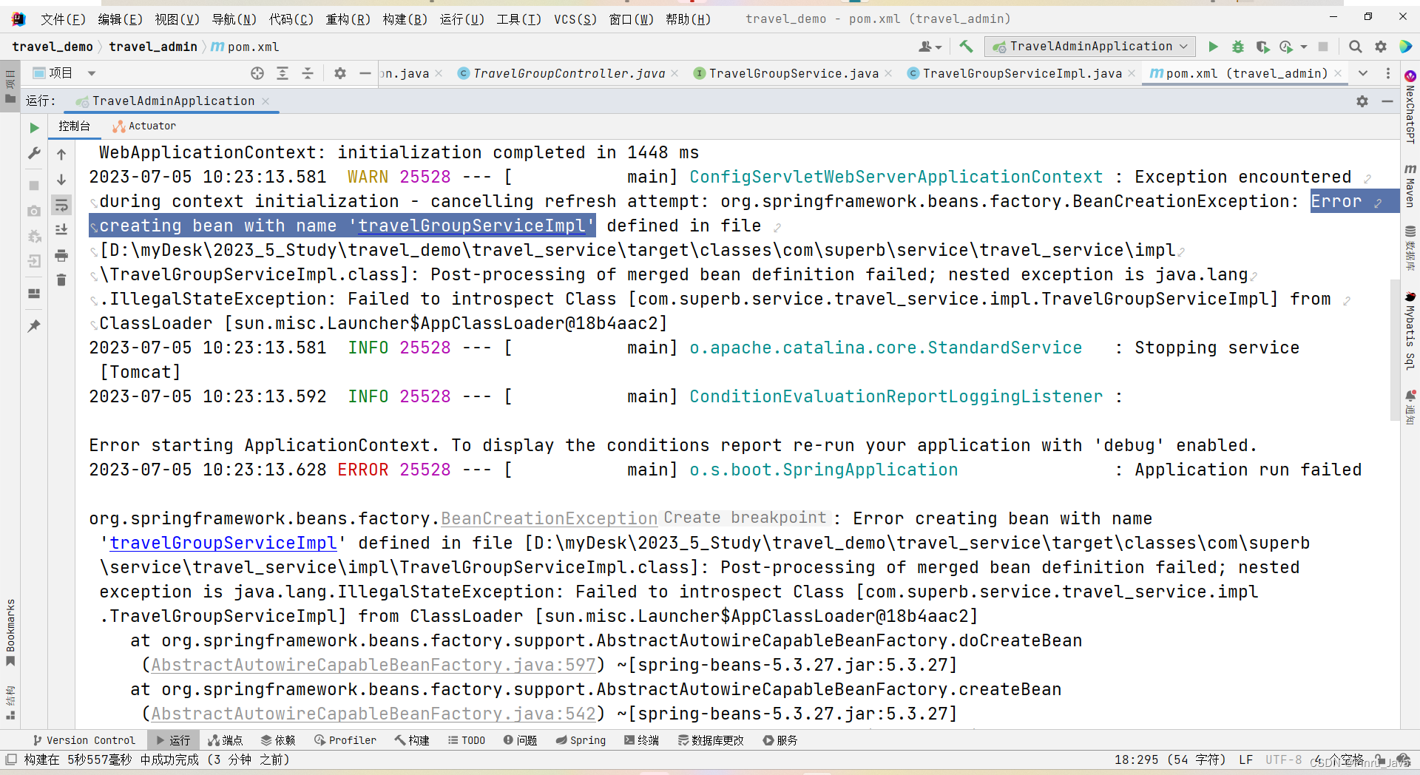The width and height of the screenshot is (1420, 775).
Task: Open NexChatGPT side panel
Action: [1410, 107]
